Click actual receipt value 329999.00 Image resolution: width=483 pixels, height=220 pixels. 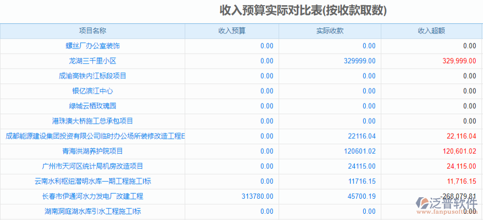tap(360, 61)
